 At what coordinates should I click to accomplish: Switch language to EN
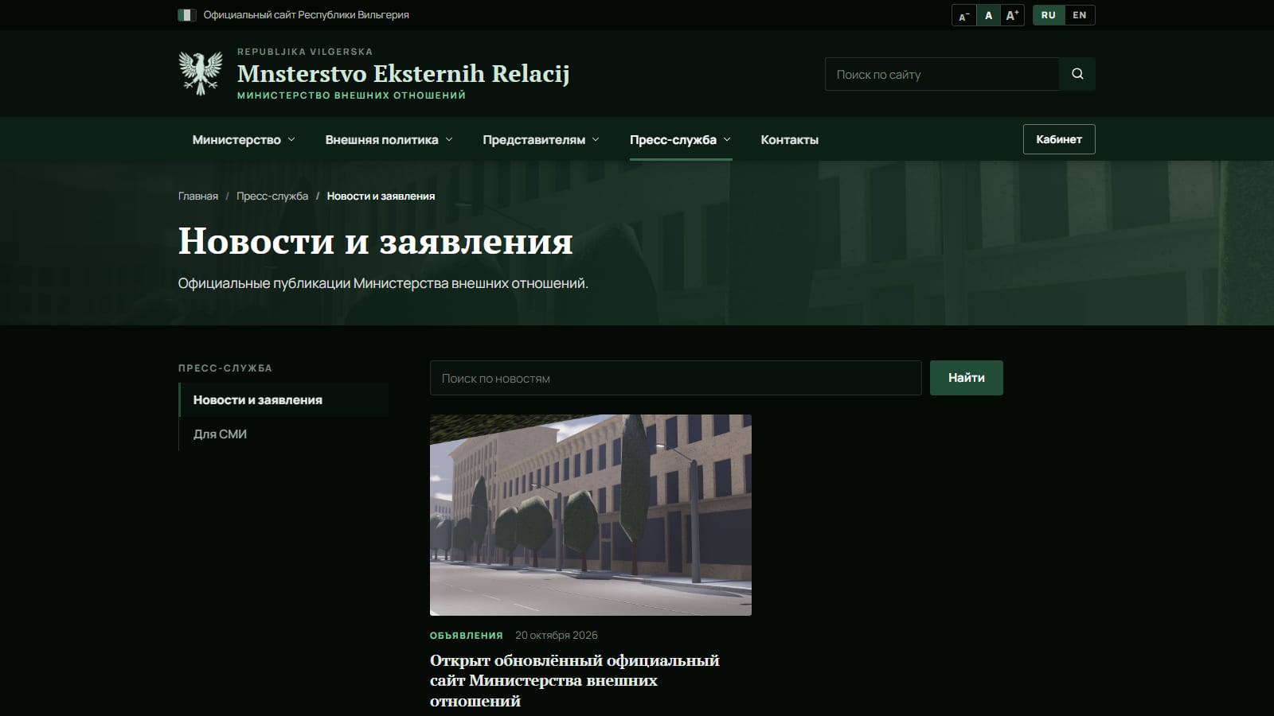pyautogui.click(x=1080, y=15)
